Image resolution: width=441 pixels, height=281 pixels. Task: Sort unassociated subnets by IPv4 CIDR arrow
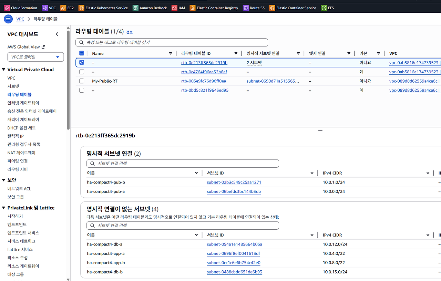click(x=428, y=235)
